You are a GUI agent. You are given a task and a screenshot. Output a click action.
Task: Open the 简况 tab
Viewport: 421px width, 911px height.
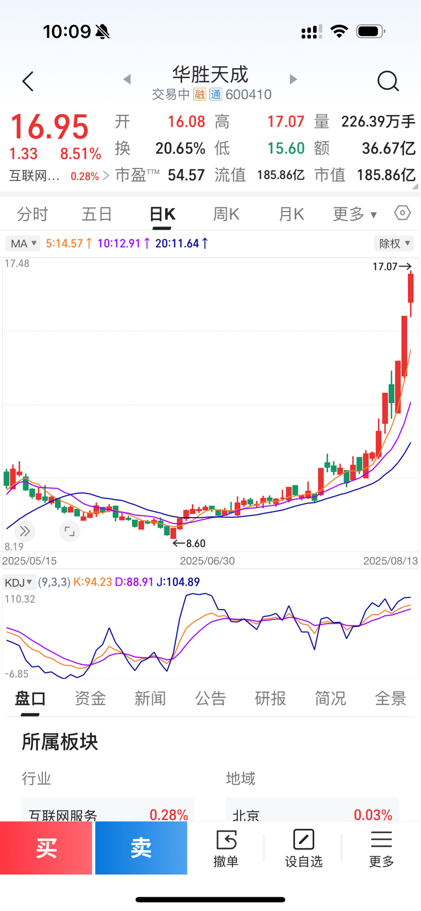point(331,698)
